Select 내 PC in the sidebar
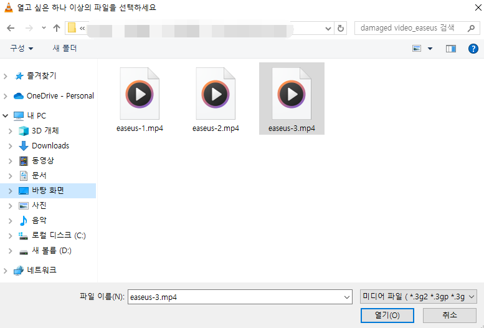 (x=36, y=115)
